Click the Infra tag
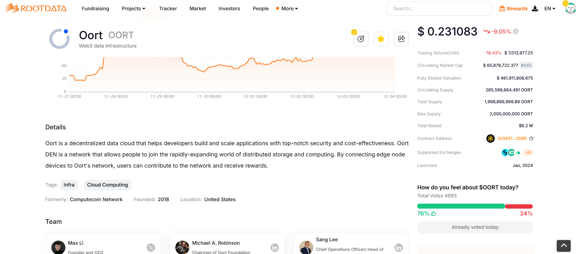The width and height of the screenshot is (581, 254). (69, 185)
